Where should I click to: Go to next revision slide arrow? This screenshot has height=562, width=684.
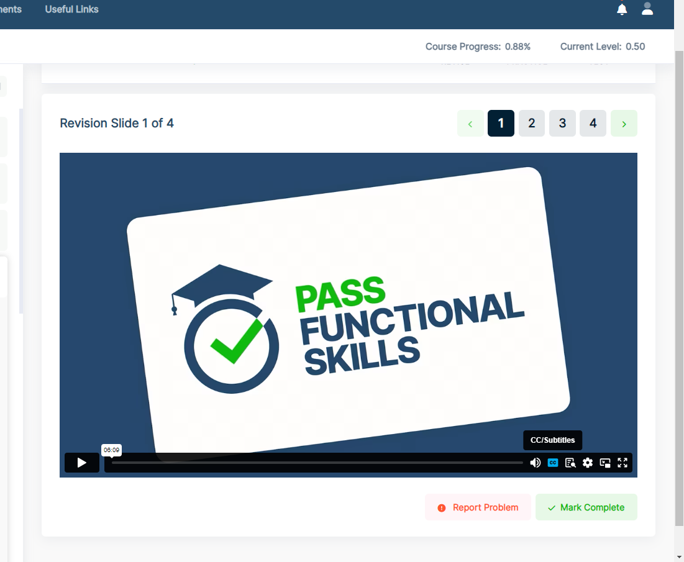click(x=624, y=124)
